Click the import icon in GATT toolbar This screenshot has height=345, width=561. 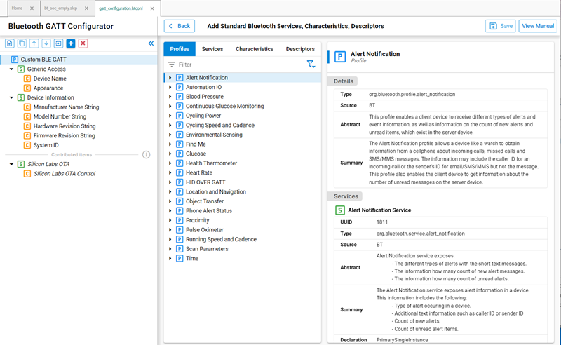[58, 43]
